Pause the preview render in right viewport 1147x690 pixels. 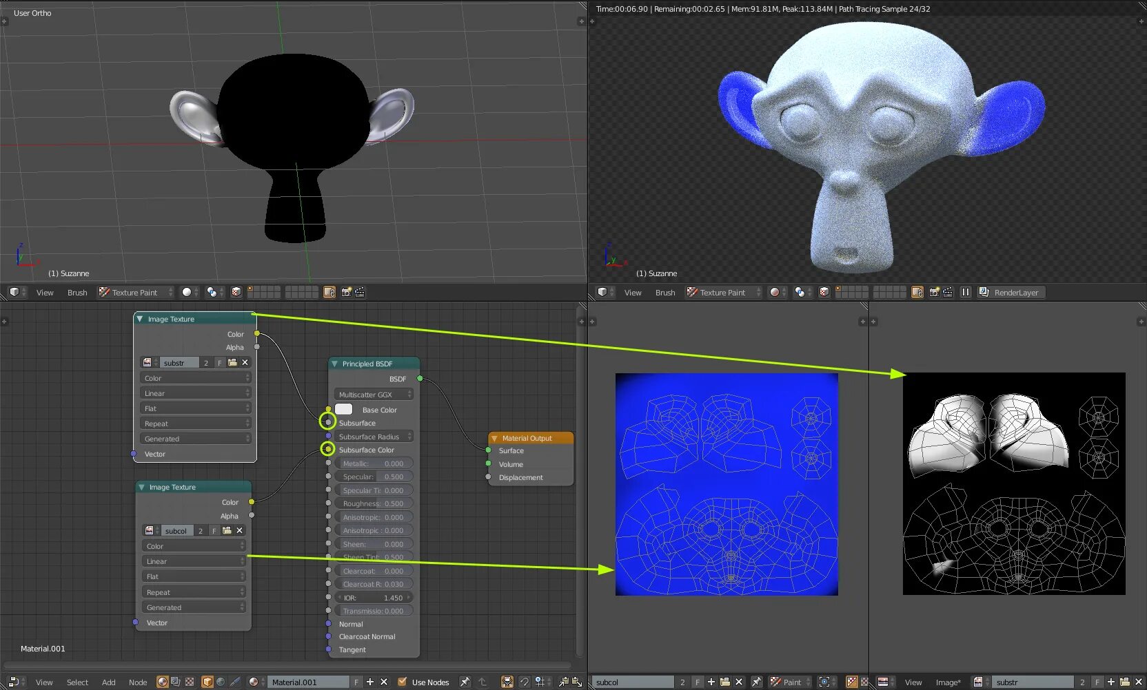click(x=966, y=293)
